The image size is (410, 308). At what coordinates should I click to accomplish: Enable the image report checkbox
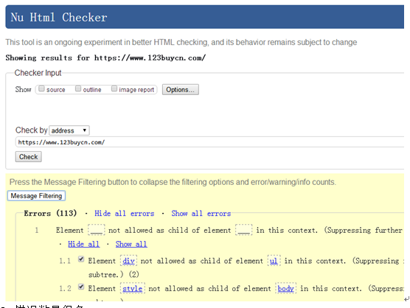pos(114,89)
